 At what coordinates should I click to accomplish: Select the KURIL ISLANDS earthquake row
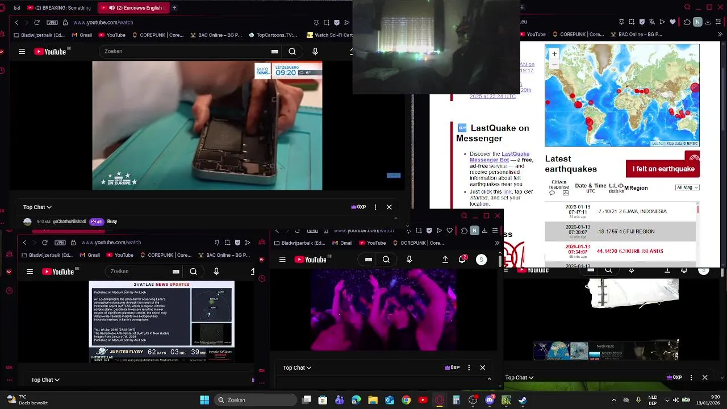click(x=620, y=251)
